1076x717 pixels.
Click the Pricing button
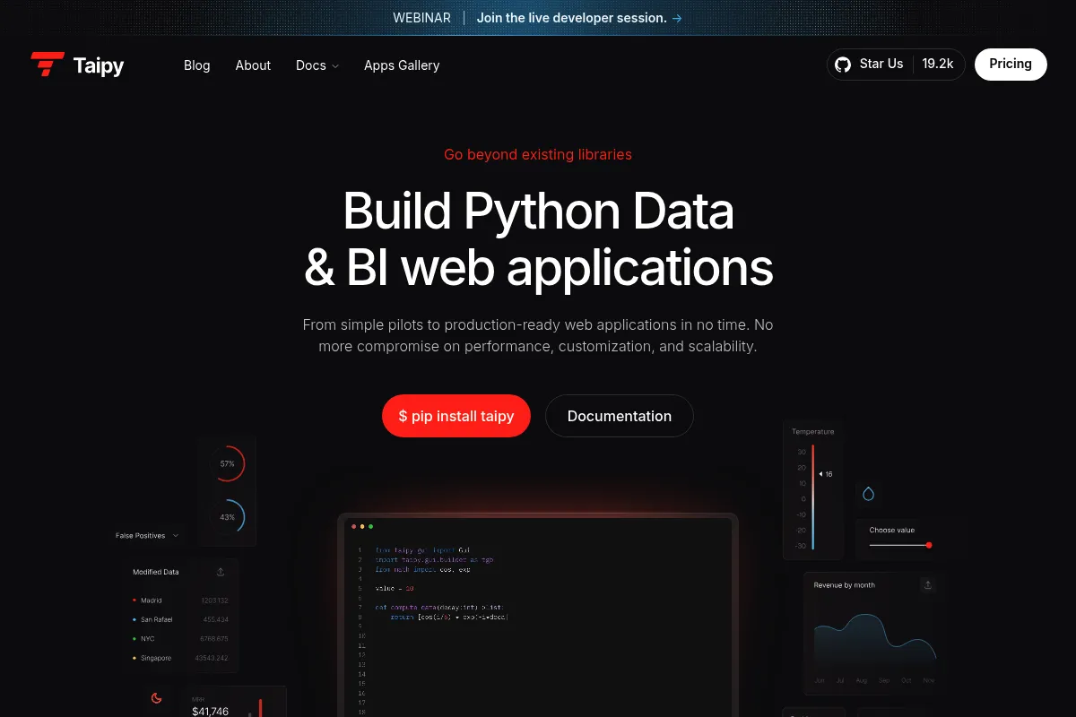click(1011, 65)
